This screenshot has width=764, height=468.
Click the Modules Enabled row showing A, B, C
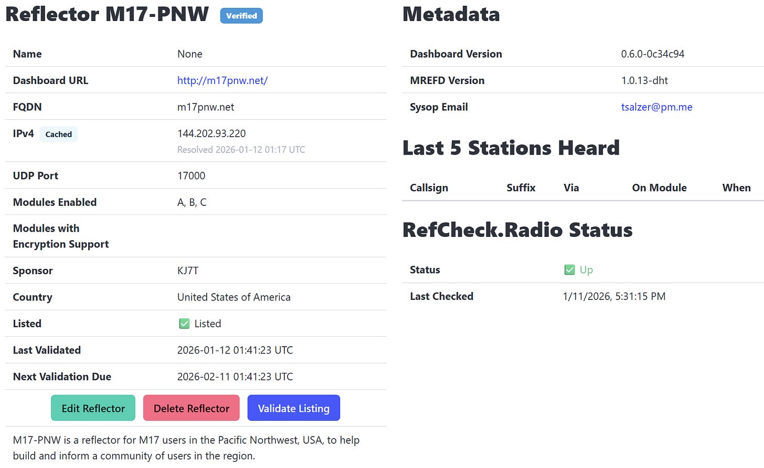coord(191,202)
